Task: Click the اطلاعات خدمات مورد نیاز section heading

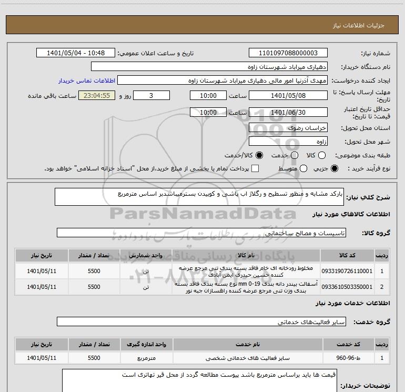Action: pos(353,303)
